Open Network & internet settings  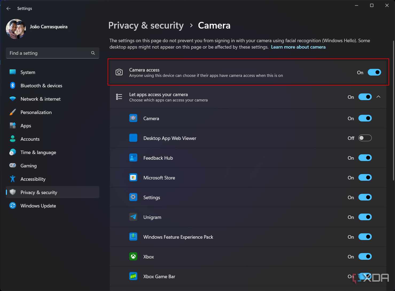53,99
